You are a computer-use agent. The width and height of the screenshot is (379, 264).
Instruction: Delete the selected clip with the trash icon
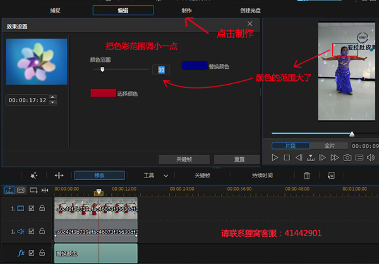[307, 176]
